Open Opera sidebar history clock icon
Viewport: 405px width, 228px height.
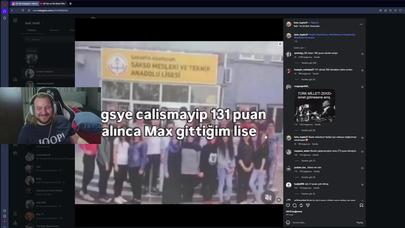[4, 216]
